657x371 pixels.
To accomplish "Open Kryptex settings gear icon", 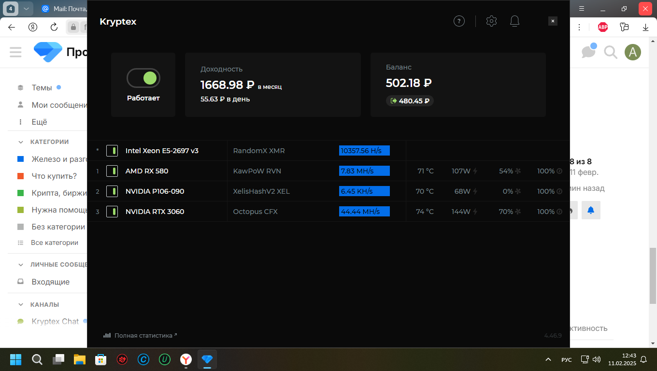I will [491, 21].
